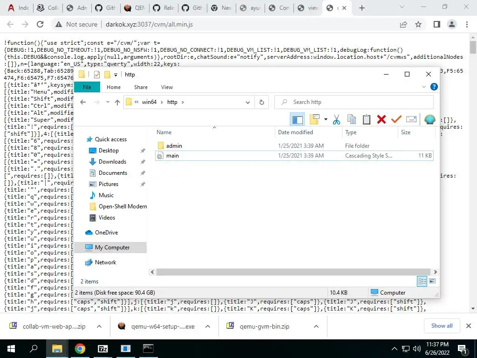Open Chrome profile avatar menu
The height and width of the screenshot is (358, 477).
452,24
